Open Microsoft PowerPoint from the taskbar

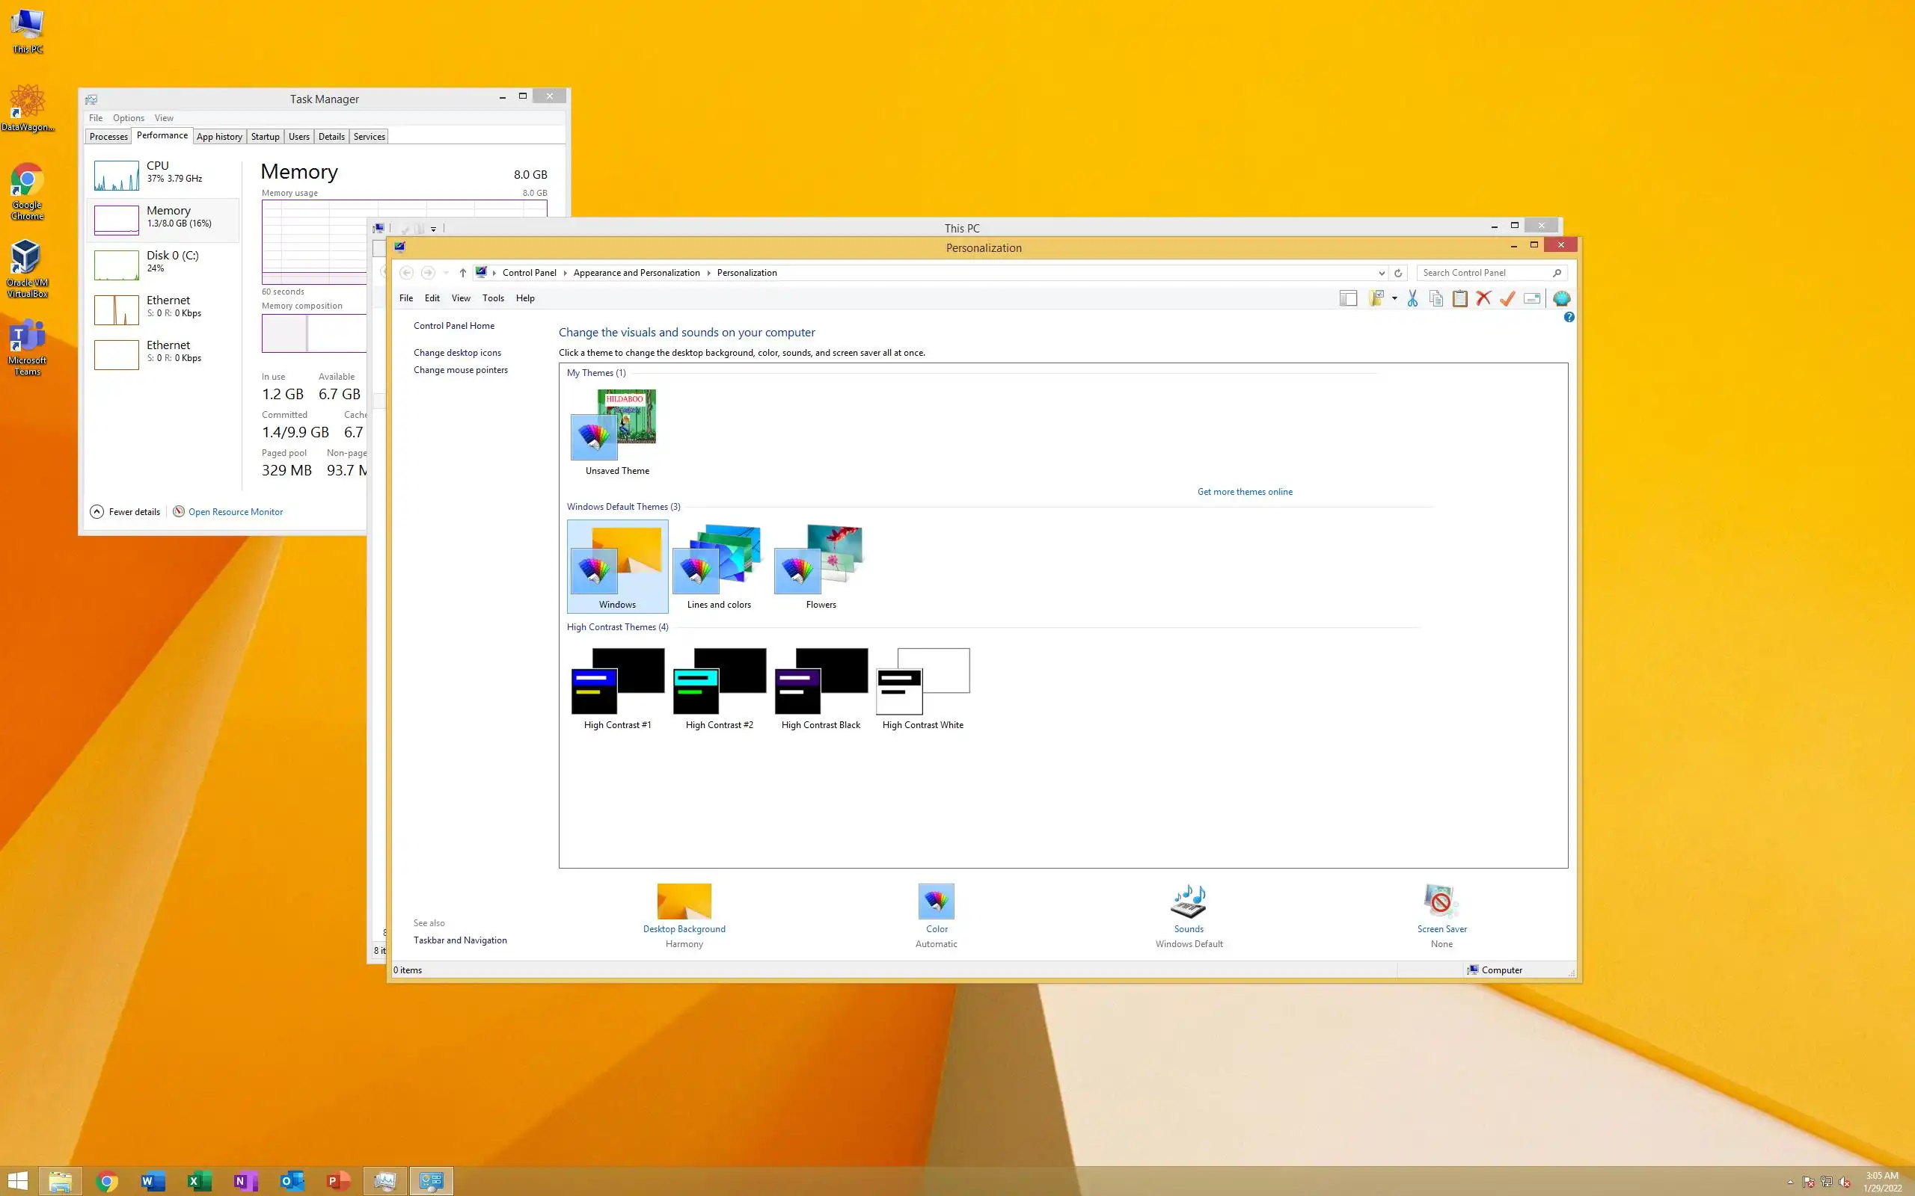pyautogui.click(x=339, y=1181)
